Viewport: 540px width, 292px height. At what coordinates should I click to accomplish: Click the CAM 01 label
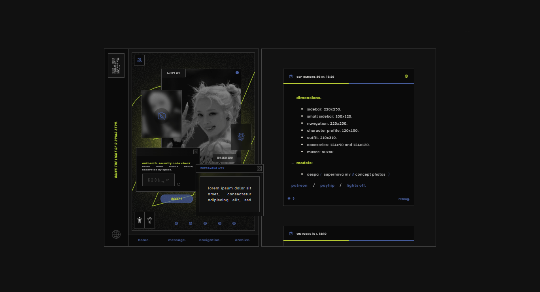coord(174,73)
